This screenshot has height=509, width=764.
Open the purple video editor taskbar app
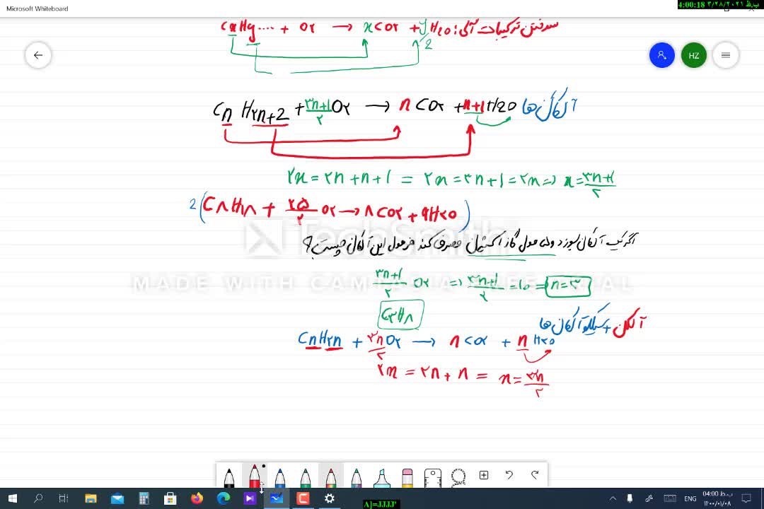250,498
